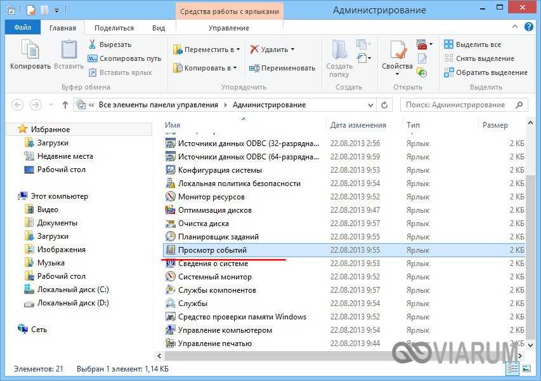Sort by the Дата изменения column header
Screen dimensions: 541x381
coord(358,125)
